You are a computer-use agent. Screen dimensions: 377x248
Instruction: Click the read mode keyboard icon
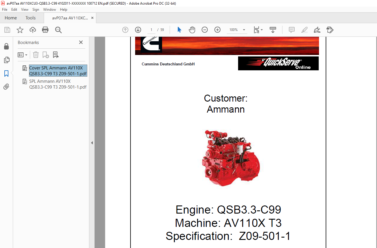point(273,30)
